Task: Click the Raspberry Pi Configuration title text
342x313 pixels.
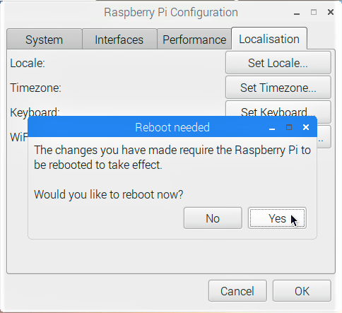Action: click(171, 12)
